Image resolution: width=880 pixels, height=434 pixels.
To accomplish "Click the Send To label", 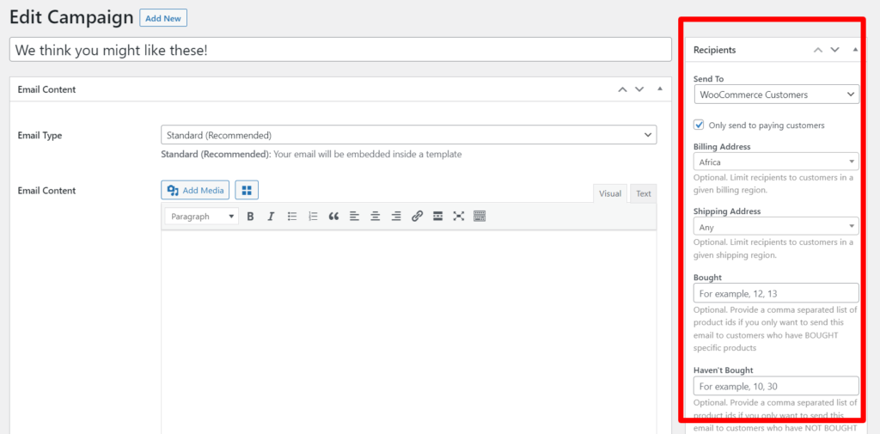I will pyautogui.click(x=708, y=79).
